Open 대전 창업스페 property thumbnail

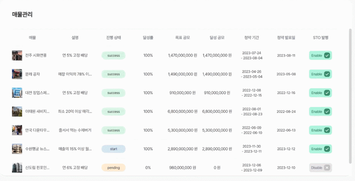pyautogui.click(x=17, y=93)
